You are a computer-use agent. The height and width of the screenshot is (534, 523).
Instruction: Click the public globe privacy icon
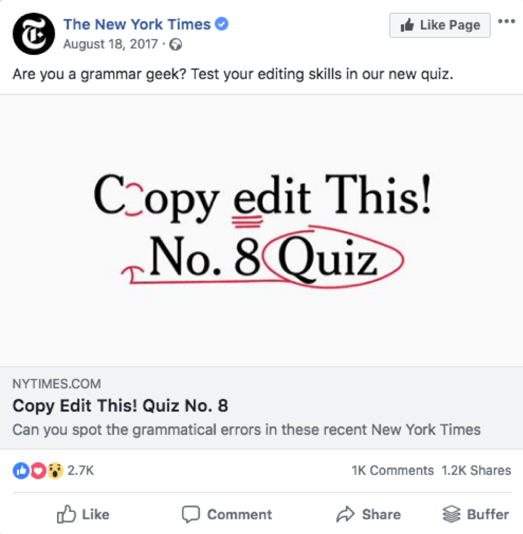click(x=176, y=44)
